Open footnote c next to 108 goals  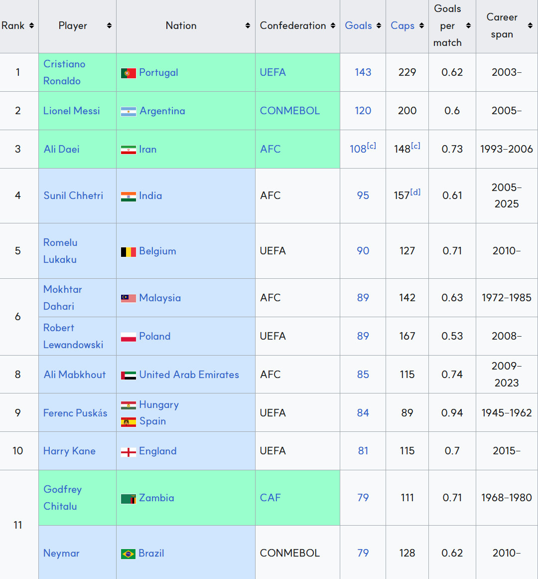[x=371, y=146]
